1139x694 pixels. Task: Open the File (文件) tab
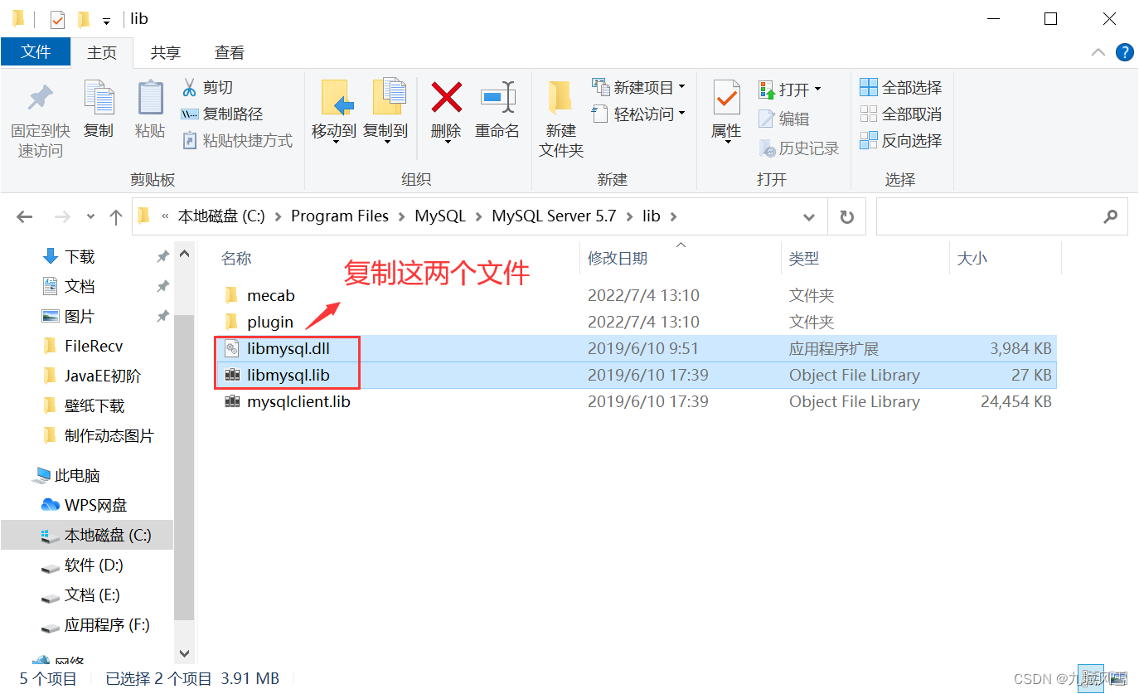pos(36,51)
